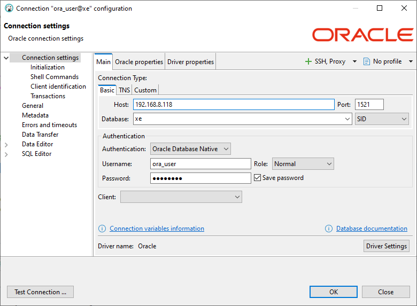Open the Authentication method dropdown
The width and height of the screenshot is (417, 306).
tap(190, 149)
